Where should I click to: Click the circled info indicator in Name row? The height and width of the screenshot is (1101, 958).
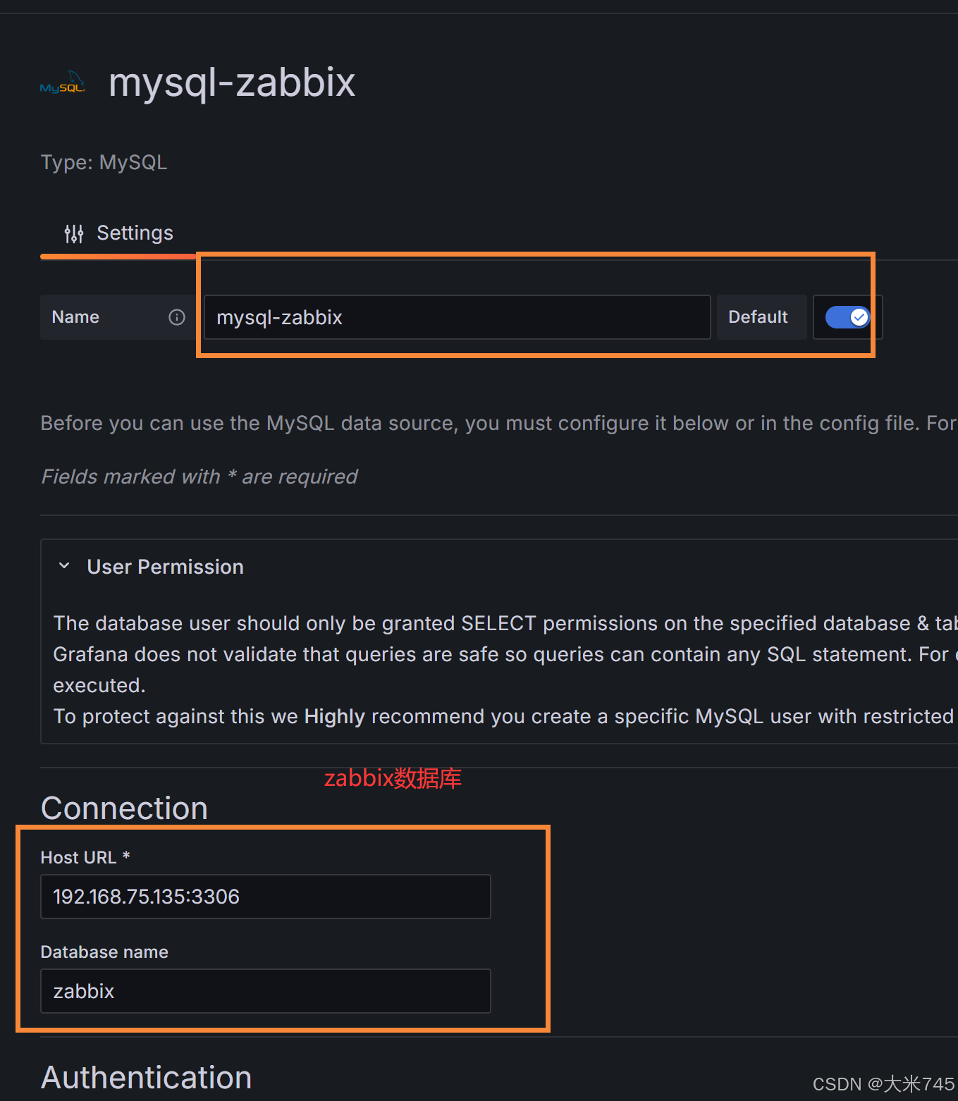pos(176,317)
